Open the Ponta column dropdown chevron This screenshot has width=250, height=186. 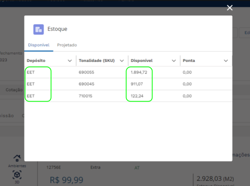tap(226, 61)
